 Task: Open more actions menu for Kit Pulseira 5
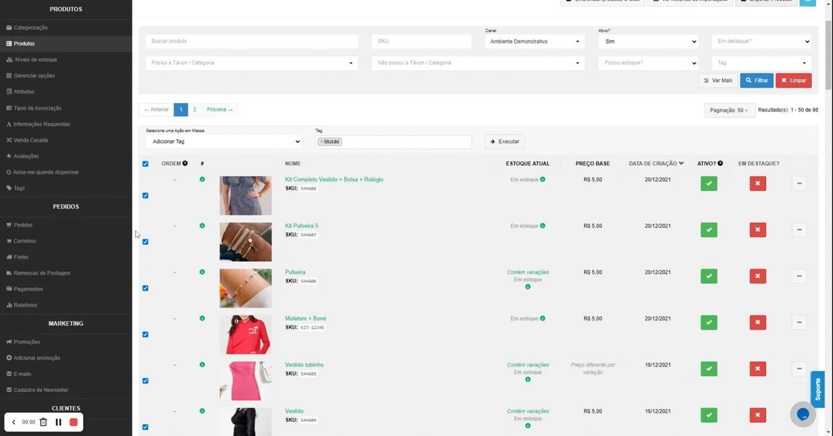[799, 229]
